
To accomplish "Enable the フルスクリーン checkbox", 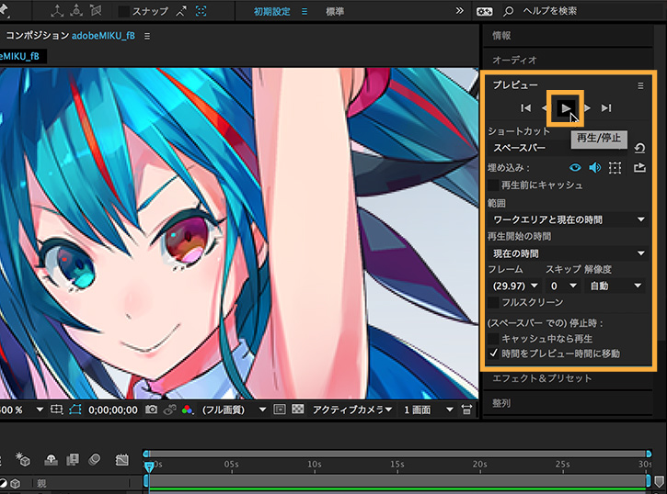I will pyautogui.click(x=493, y=302).
